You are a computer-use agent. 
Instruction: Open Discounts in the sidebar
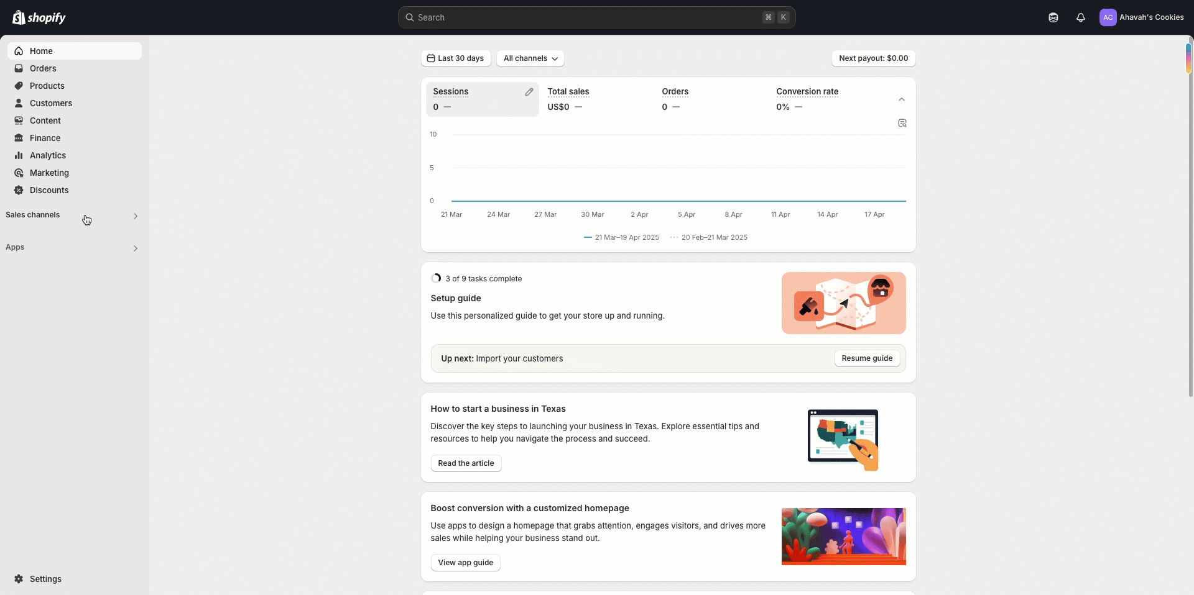75,190
